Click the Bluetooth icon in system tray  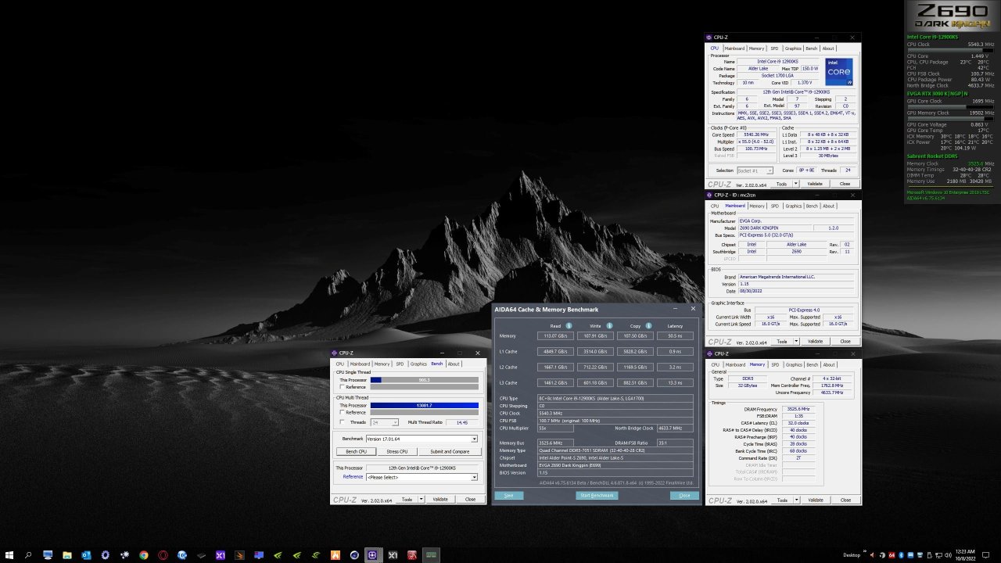pyautogui.click(x=900, y=555)
